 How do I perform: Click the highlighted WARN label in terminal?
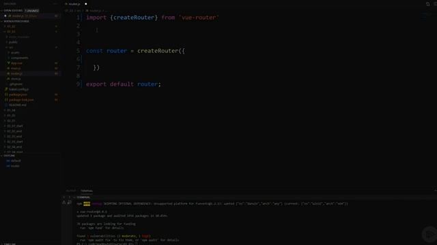tap(87, 204)
